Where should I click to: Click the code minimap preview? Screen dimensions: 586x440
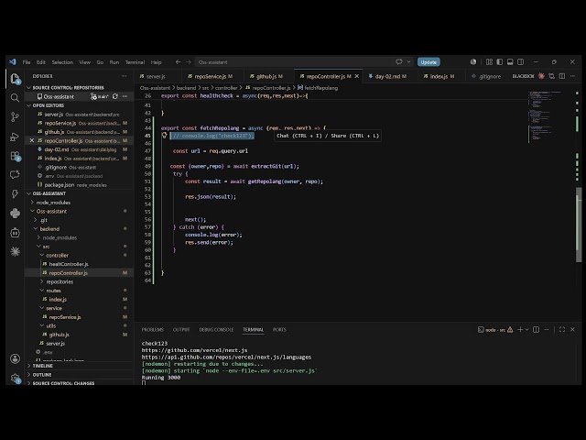click(x=546, y=116)
